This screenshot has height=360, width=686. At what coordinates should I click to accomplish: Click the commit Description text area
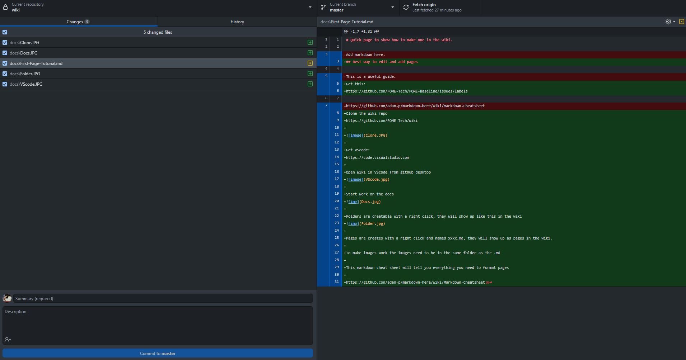point(158,321)
